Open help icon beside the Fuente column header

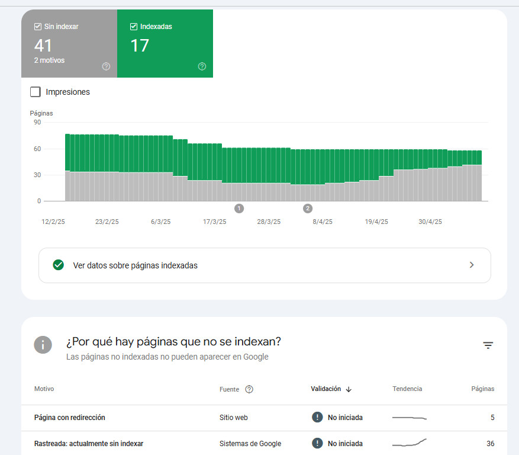[x=249, y=389]
